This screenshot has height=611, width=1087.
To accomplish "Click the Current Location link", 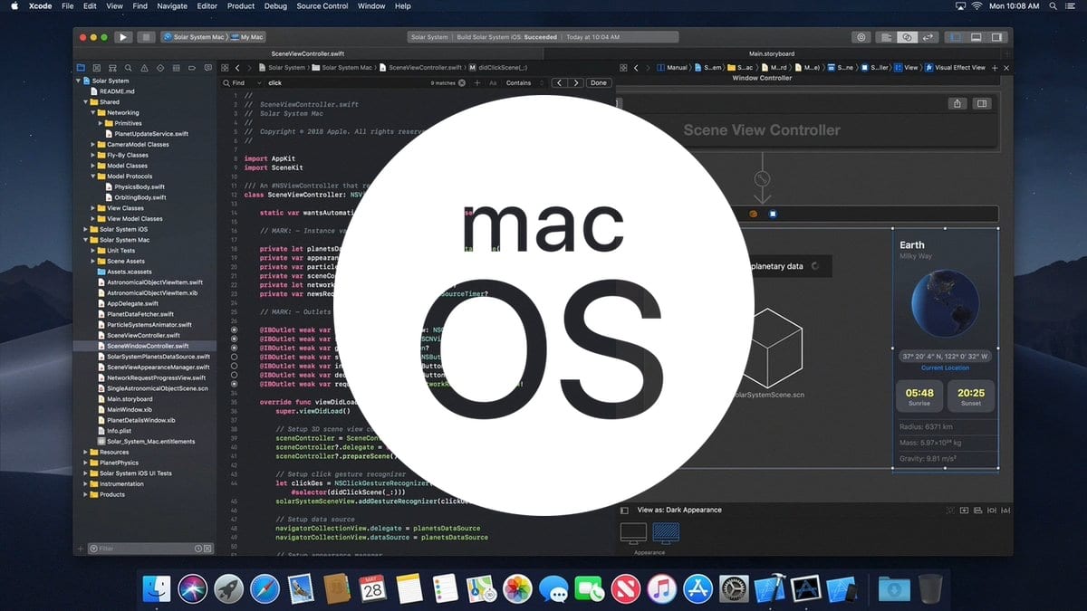I will pyautogui.click(x=945, y=368).
